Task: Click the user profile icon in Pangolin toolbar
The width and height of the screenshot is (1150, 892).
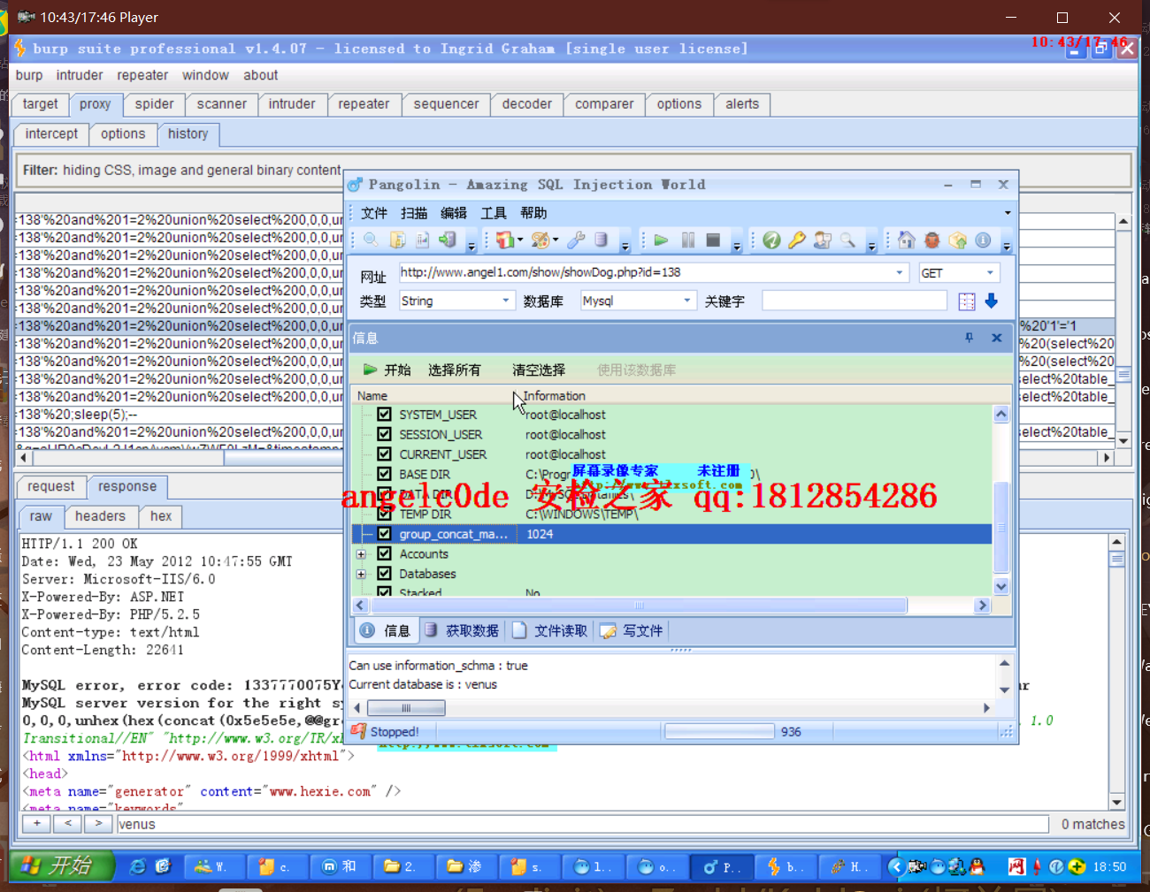Action: 823,240
